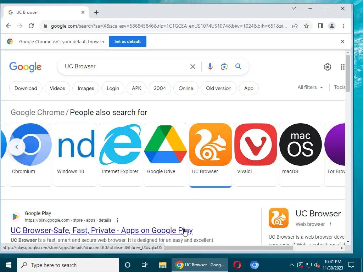Open the macOS card

coord(301,154)
